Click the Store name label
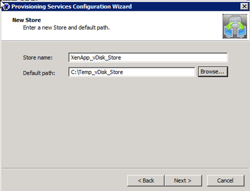Viewport: 250px width, 191px height. [x=38, y=57]
